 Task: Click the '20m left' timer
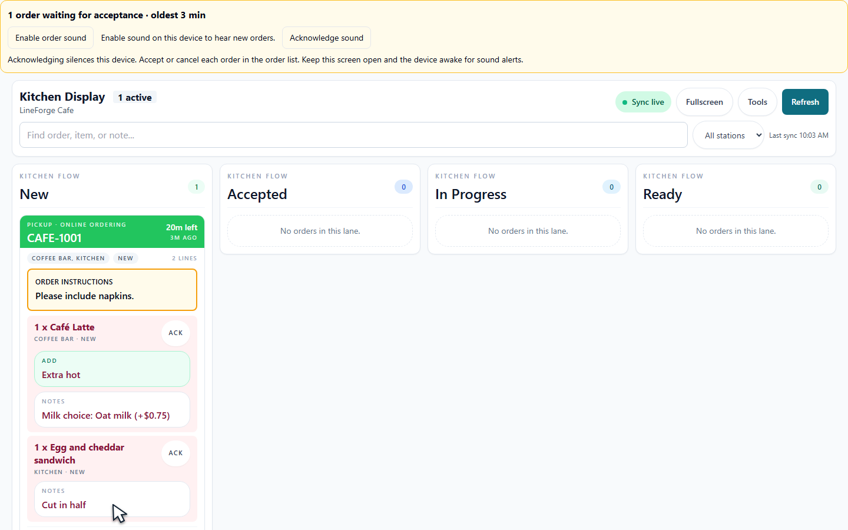point(181,227)
